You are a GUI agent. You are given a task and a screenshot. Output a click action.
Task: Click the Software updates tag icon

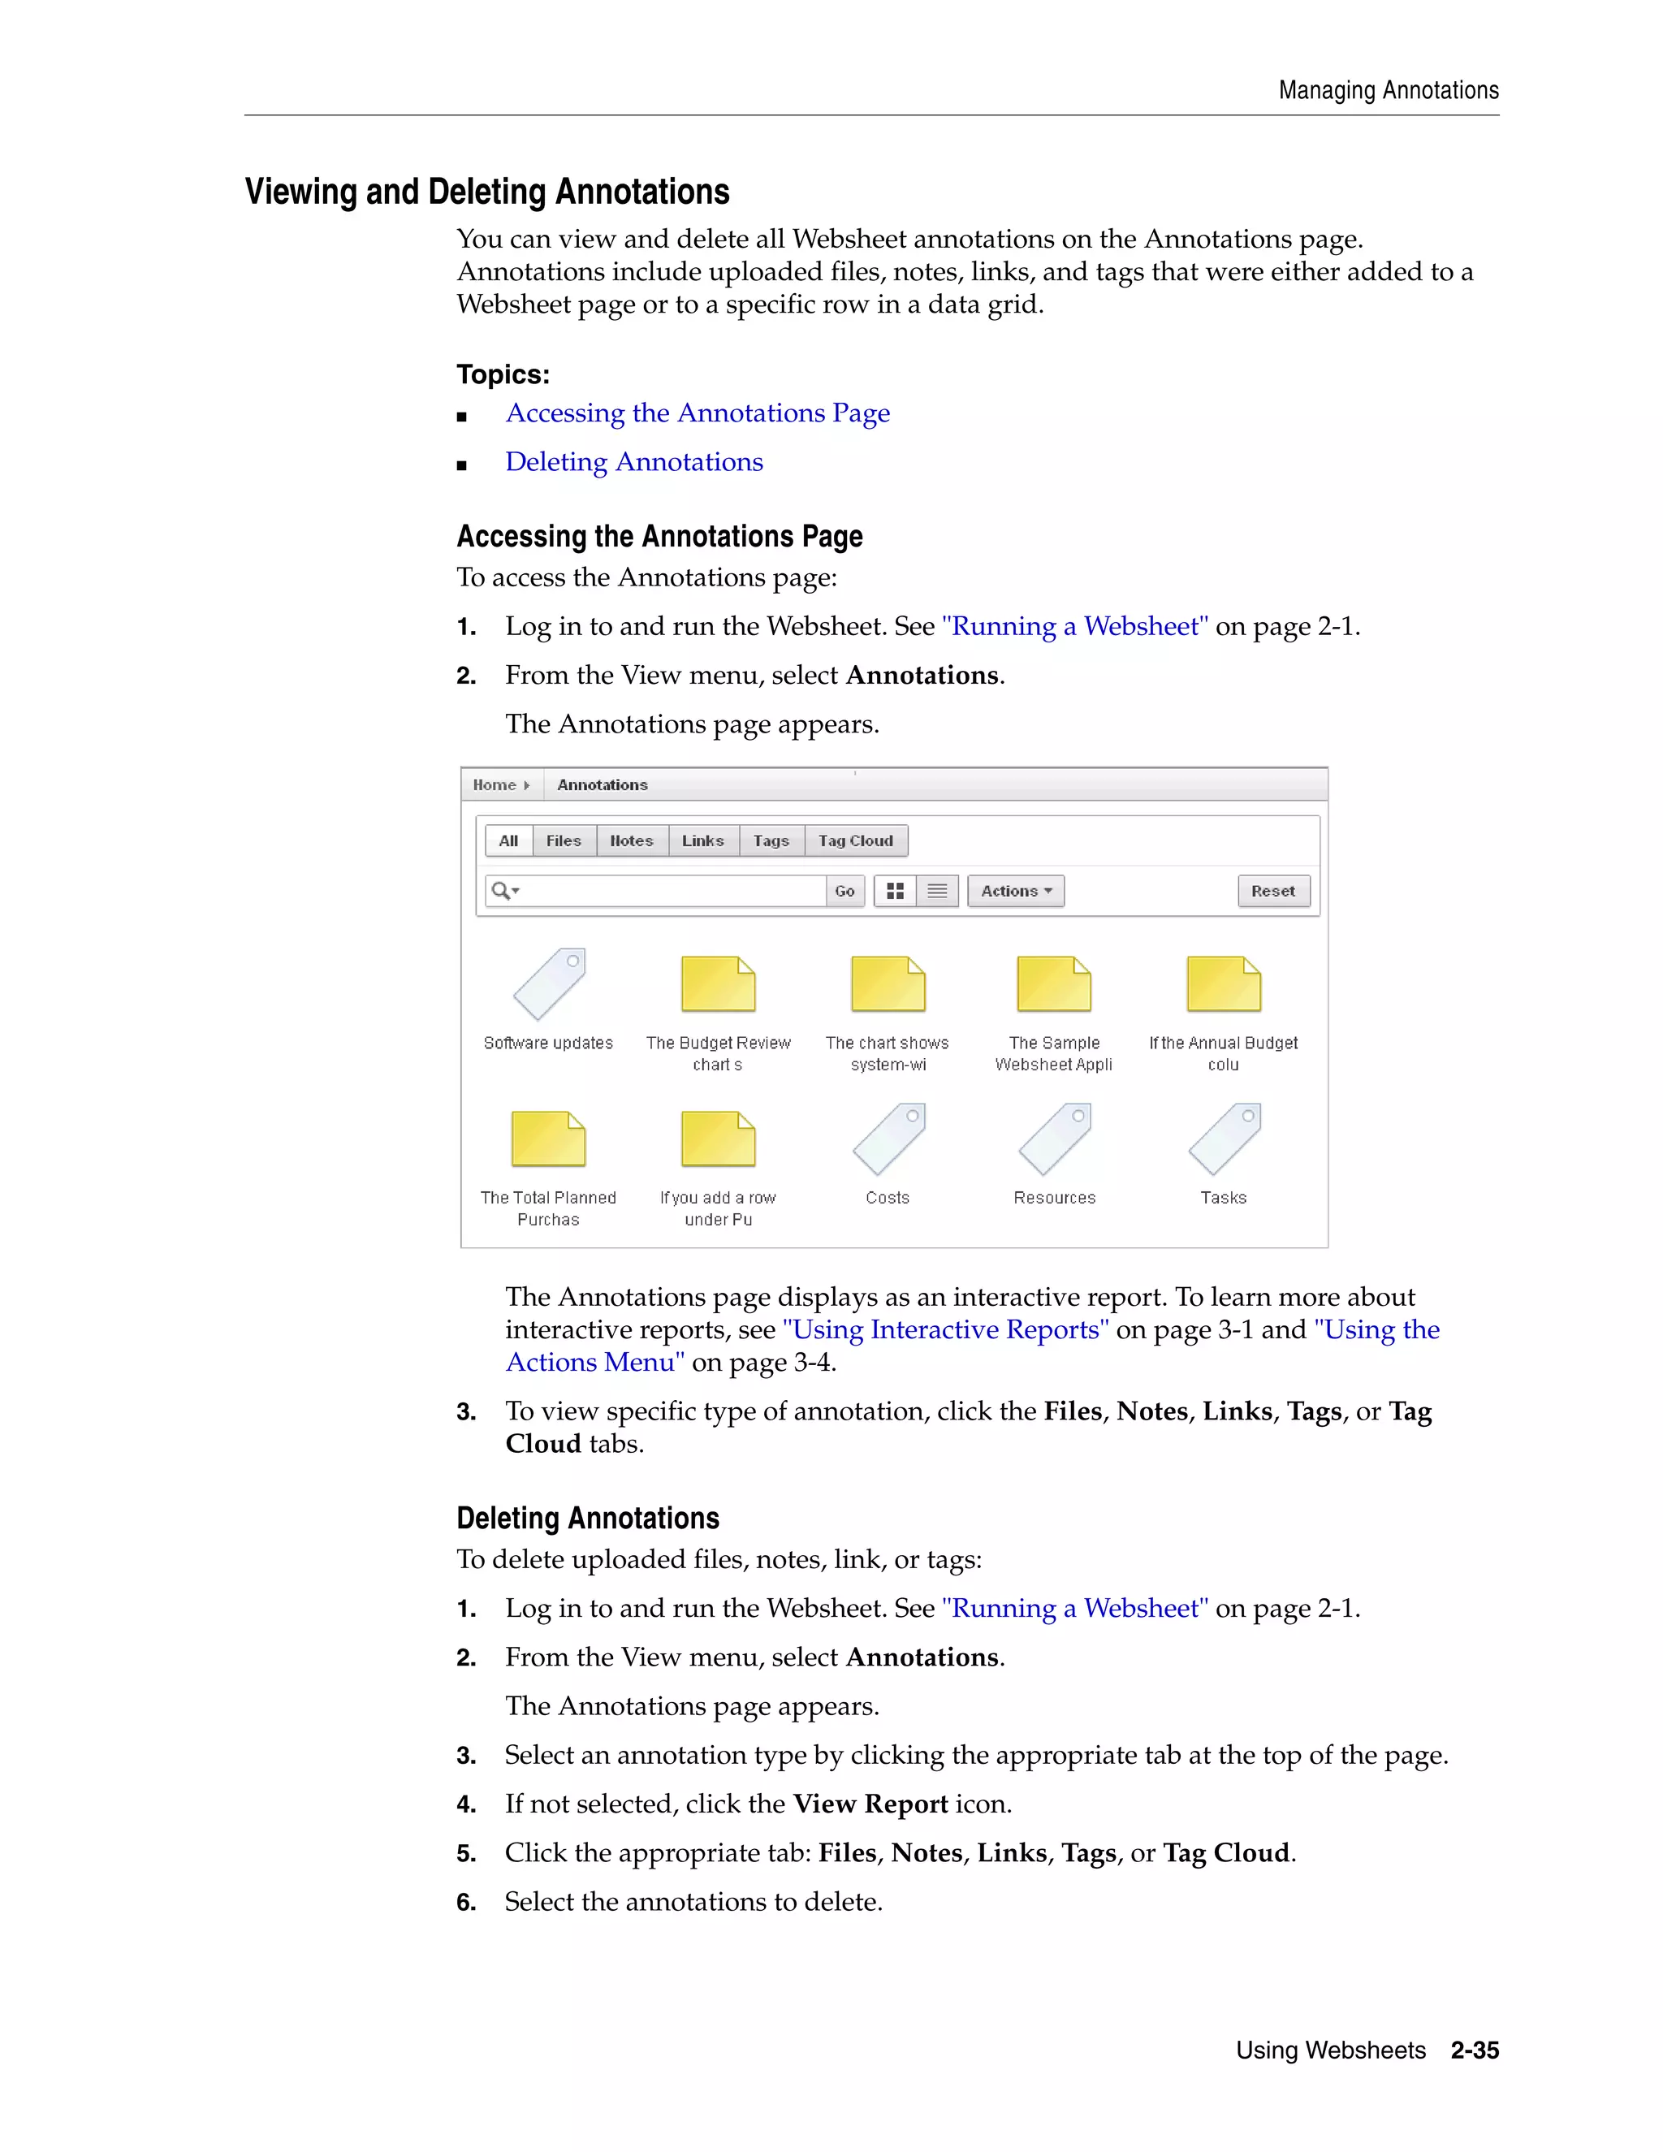tap(549, 983)
